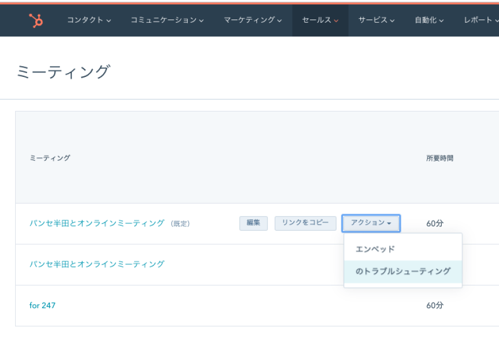Screen dimensions: 499x346
Task: Open the サービス navigation menu
Action: 376,21
